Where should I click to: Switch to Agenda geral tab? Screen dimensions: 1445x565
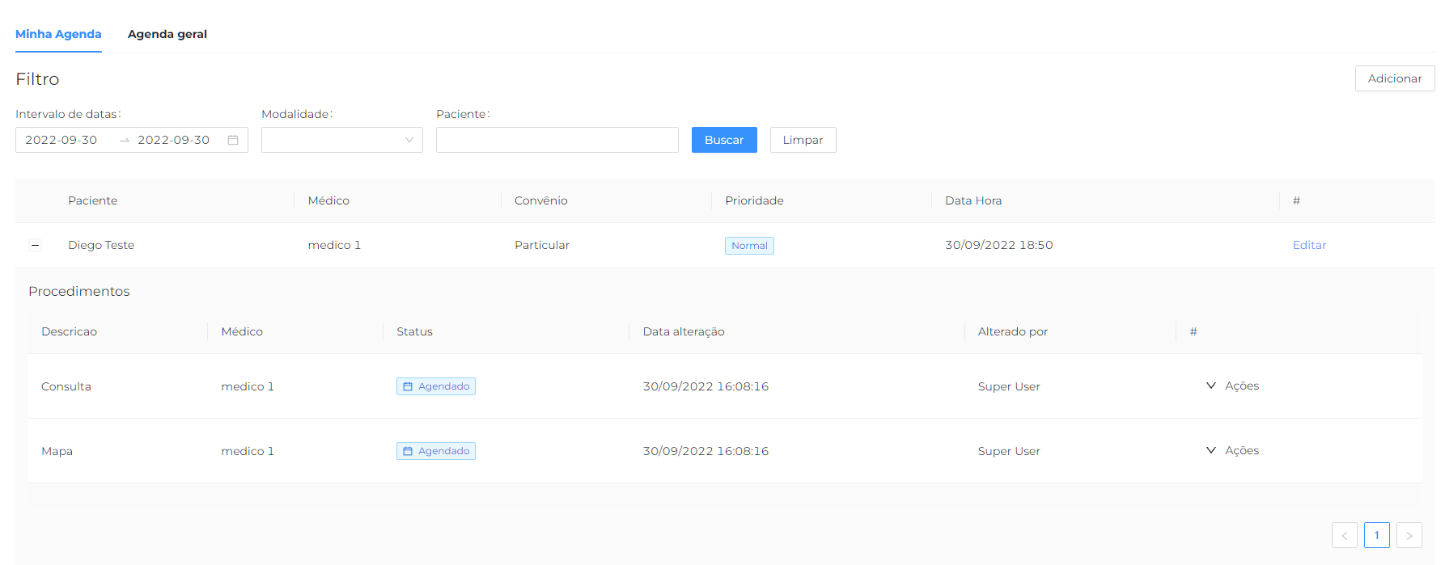coord(167,34)
